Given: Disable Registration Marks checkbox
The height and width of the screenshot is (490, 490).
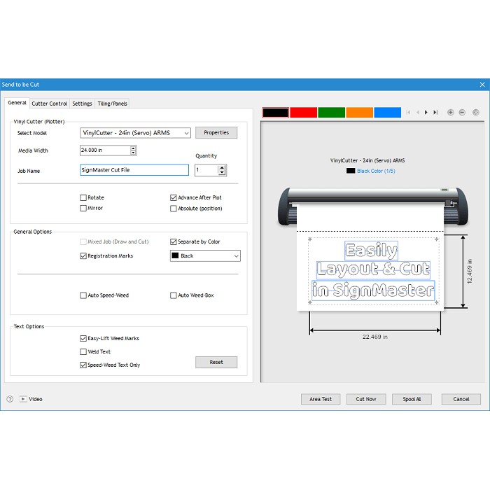Looking at the screenshot, I should (84, 256).
